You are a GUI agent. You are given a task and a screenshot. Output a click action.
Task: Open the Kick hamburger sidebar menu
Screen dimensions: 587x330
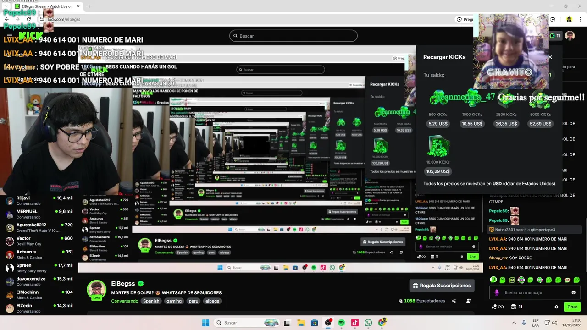click(9, 35)
